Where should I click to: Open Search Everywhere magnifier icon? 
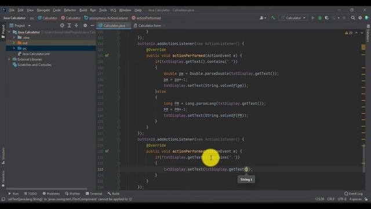[353, 18]
